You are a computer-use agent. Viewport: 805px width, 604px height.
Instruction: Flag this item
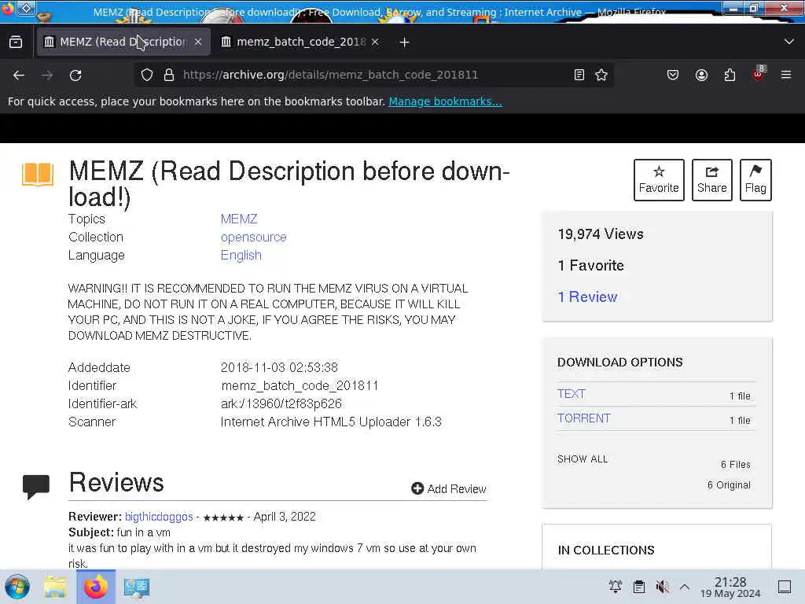[755, 180]
